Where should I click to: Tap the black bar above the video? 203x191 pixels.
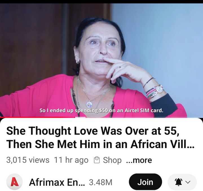pos(101,2)
